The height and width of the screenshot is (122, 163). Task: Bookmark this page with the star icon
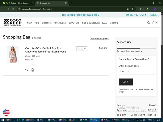(x=132, y=9)
